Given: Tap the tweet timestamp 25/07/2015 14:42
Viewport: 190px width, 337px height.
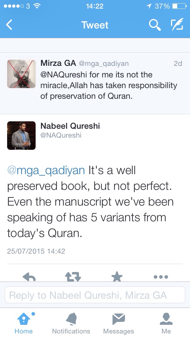Looking at the screenshot, I should tap(36, 251).
